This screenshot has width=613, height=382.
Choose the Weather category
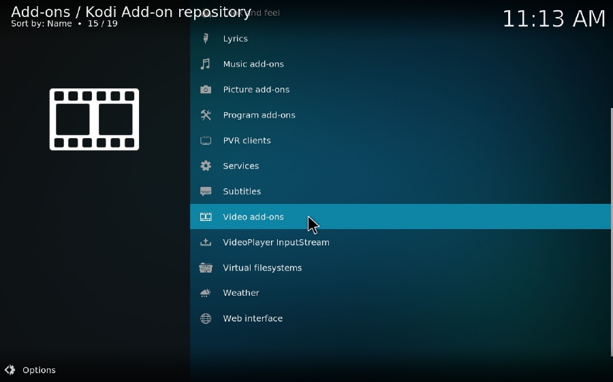click(400, 293)
